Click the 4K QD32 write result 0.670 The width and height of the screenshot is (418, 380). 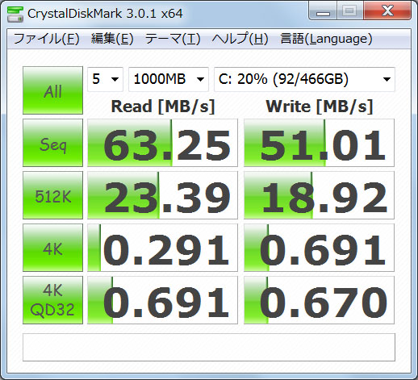[x=319, y=300]
